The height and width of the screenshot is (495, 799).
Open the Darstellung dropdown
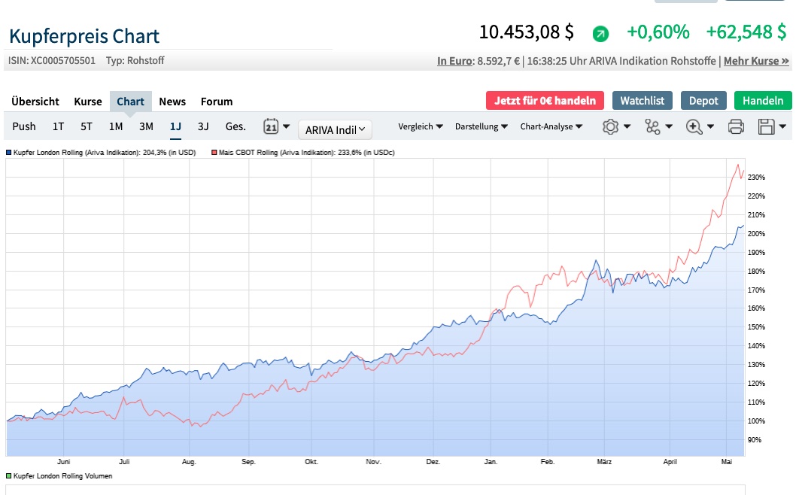click(482, 126)
